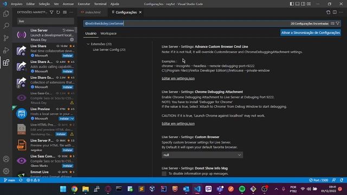347x195 pixels.
Task: Open the Search view in activity bar
Action: [6, 25]
